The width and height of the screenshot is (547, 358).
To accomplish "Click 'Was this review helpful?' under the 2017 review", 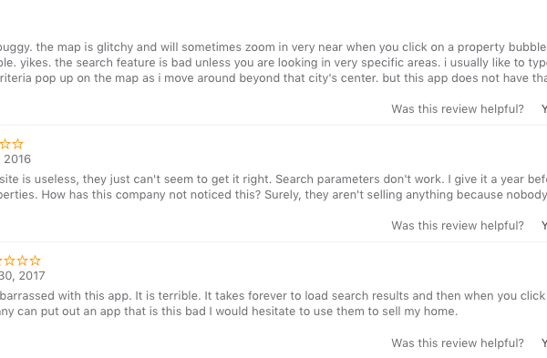I will click(458, 343).
